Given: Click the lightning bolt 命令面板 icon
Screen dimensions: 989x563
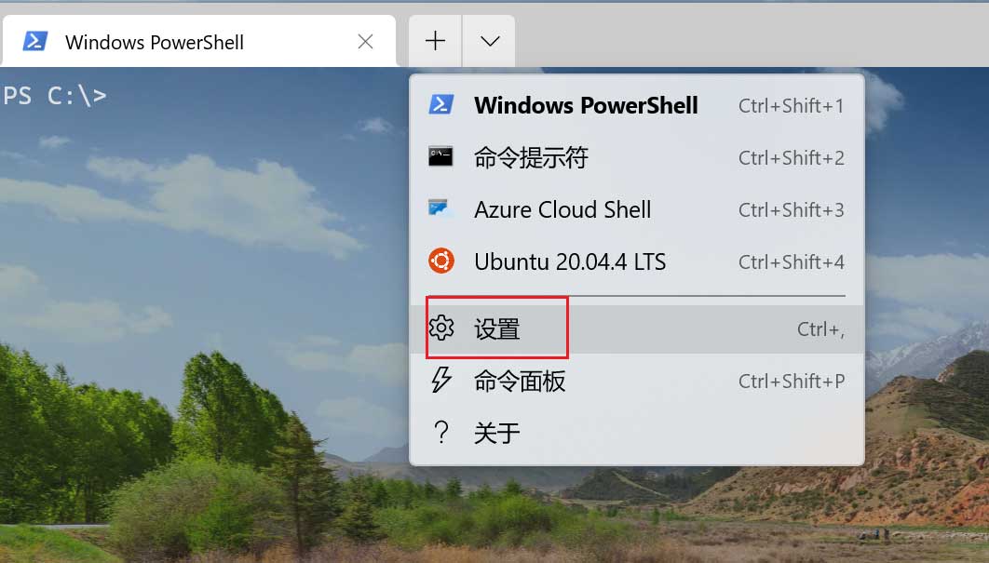Looking at the screenshot, I should [440, 381].
